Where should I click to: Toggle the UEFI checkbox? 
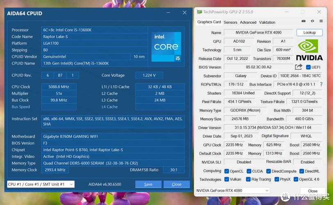pyautogui.click(x=308, y=67)
